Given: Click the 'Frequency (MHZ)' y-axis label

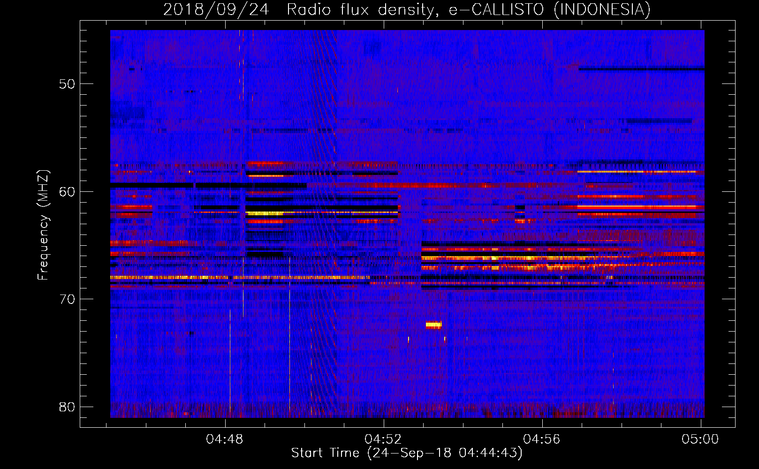Looking at the screenshot, I should point(43,225).
